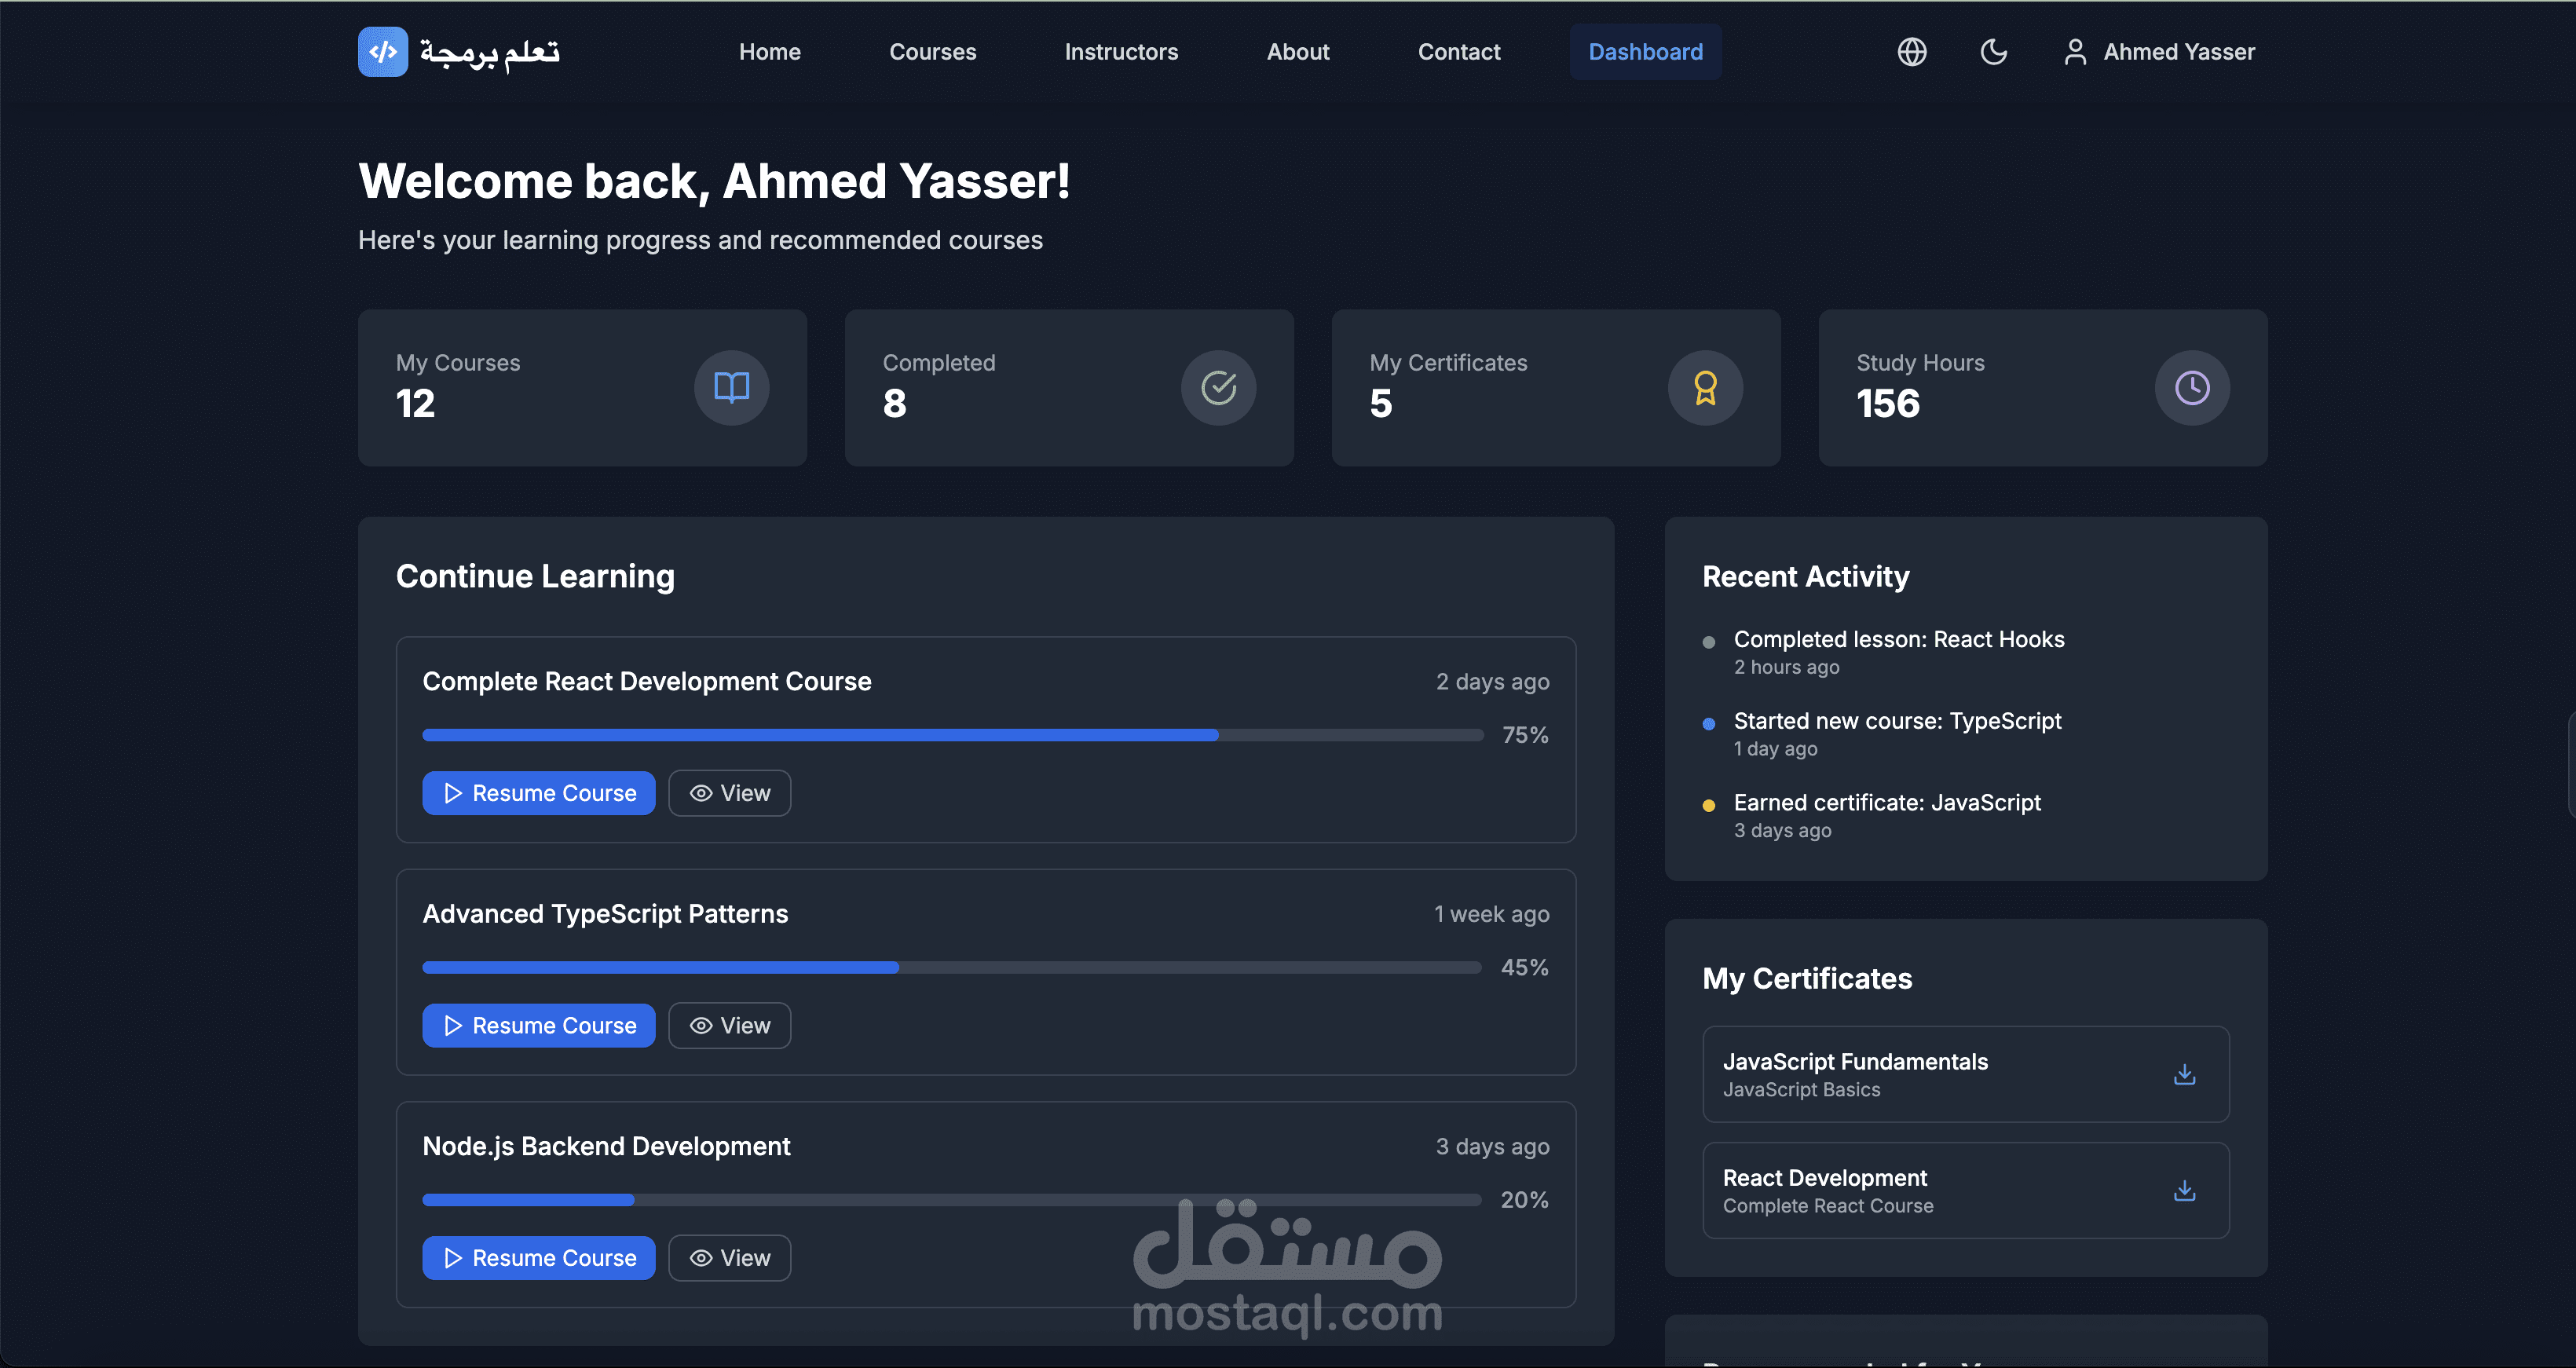Screen dimensions: 2576x1368
Task: View the Complete React Development Course
Action: tap(729, 793)
